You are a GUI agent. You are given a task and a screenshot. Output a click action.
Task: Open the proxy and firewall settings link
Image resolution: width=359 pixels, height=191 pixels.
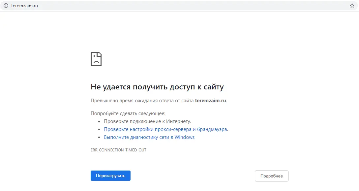(166, 129)
